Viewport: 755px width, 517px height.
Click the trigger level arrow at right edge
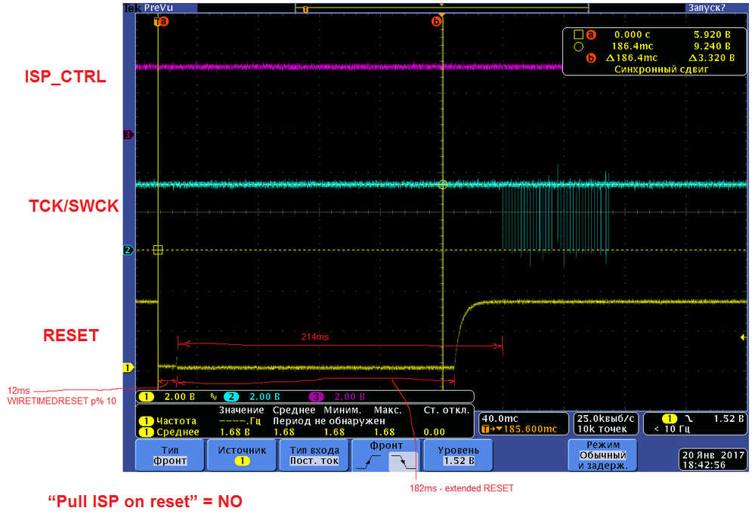[x=743, y=337]
